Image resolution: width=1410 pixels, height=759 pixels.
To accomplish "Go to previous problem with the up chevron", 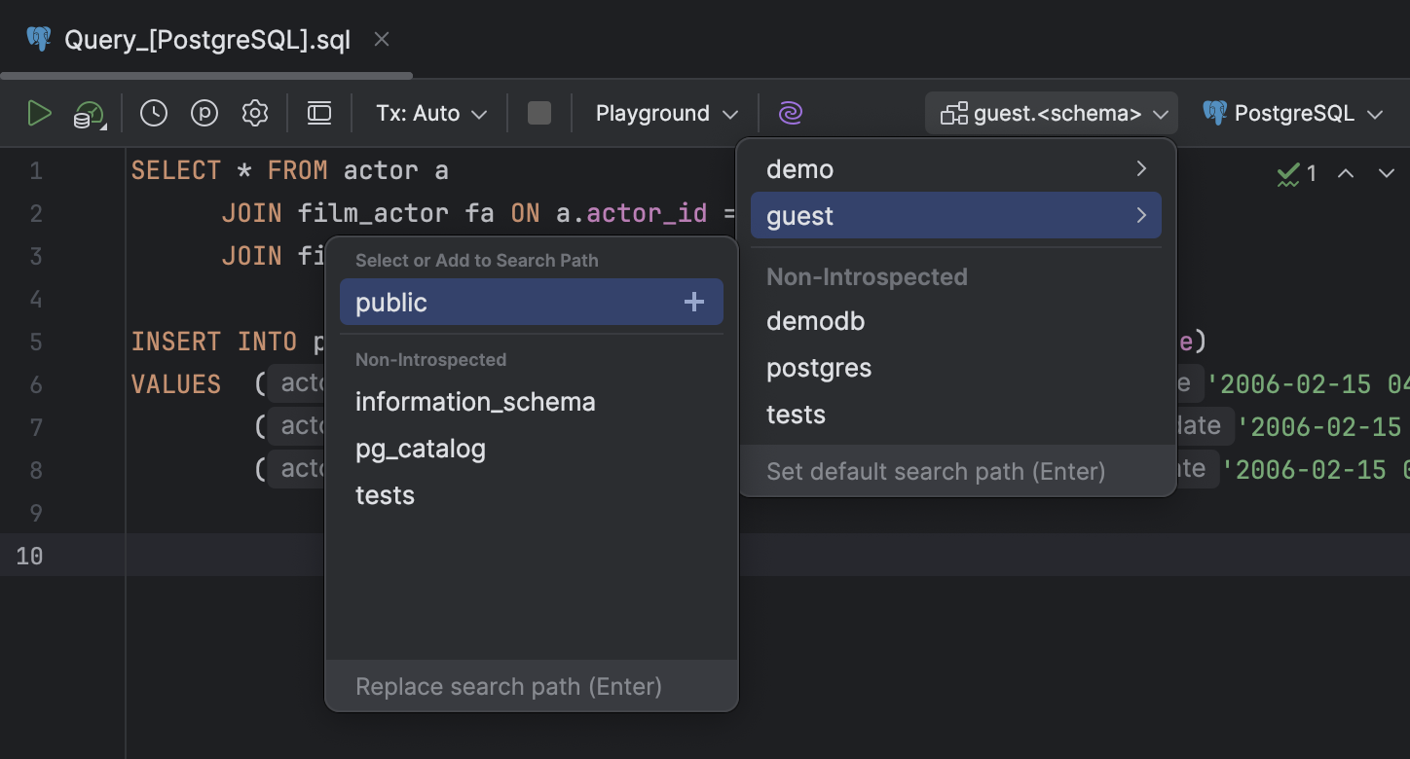I will click(1345, 173).
